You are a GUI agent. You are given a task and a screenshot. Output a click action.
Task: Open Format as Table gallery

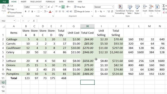tap(130, 9)
